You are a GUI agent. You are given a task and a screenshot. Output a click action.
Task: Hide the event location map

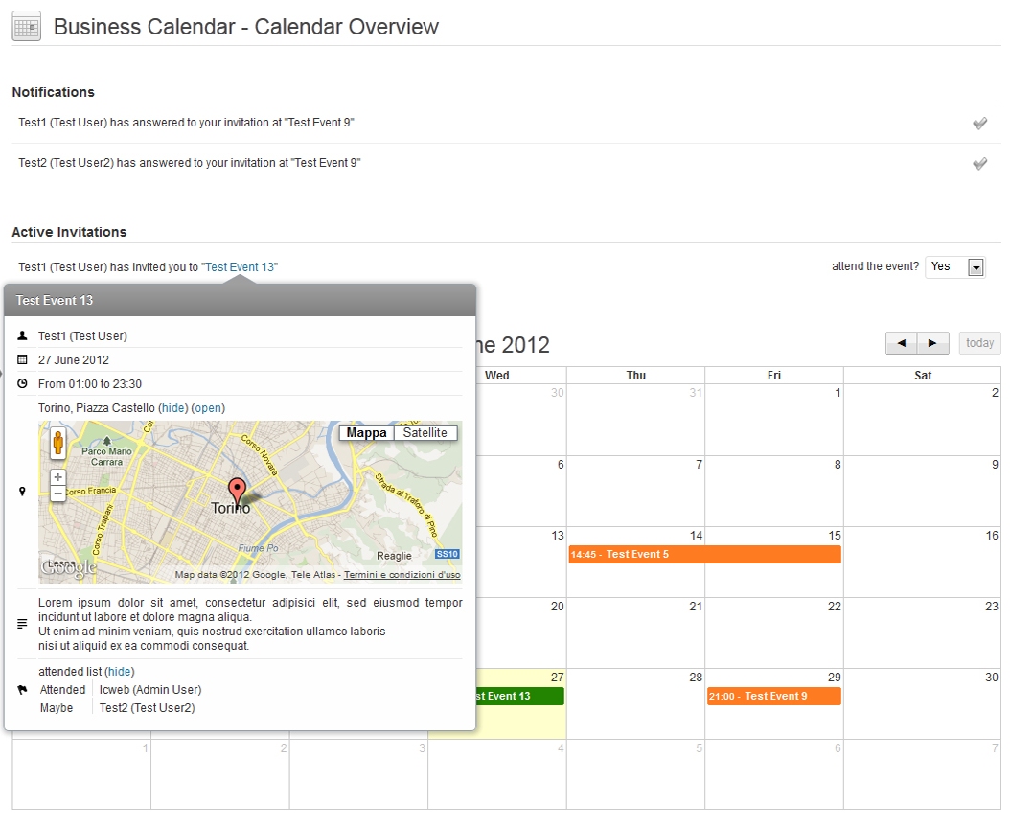[173, 407]
